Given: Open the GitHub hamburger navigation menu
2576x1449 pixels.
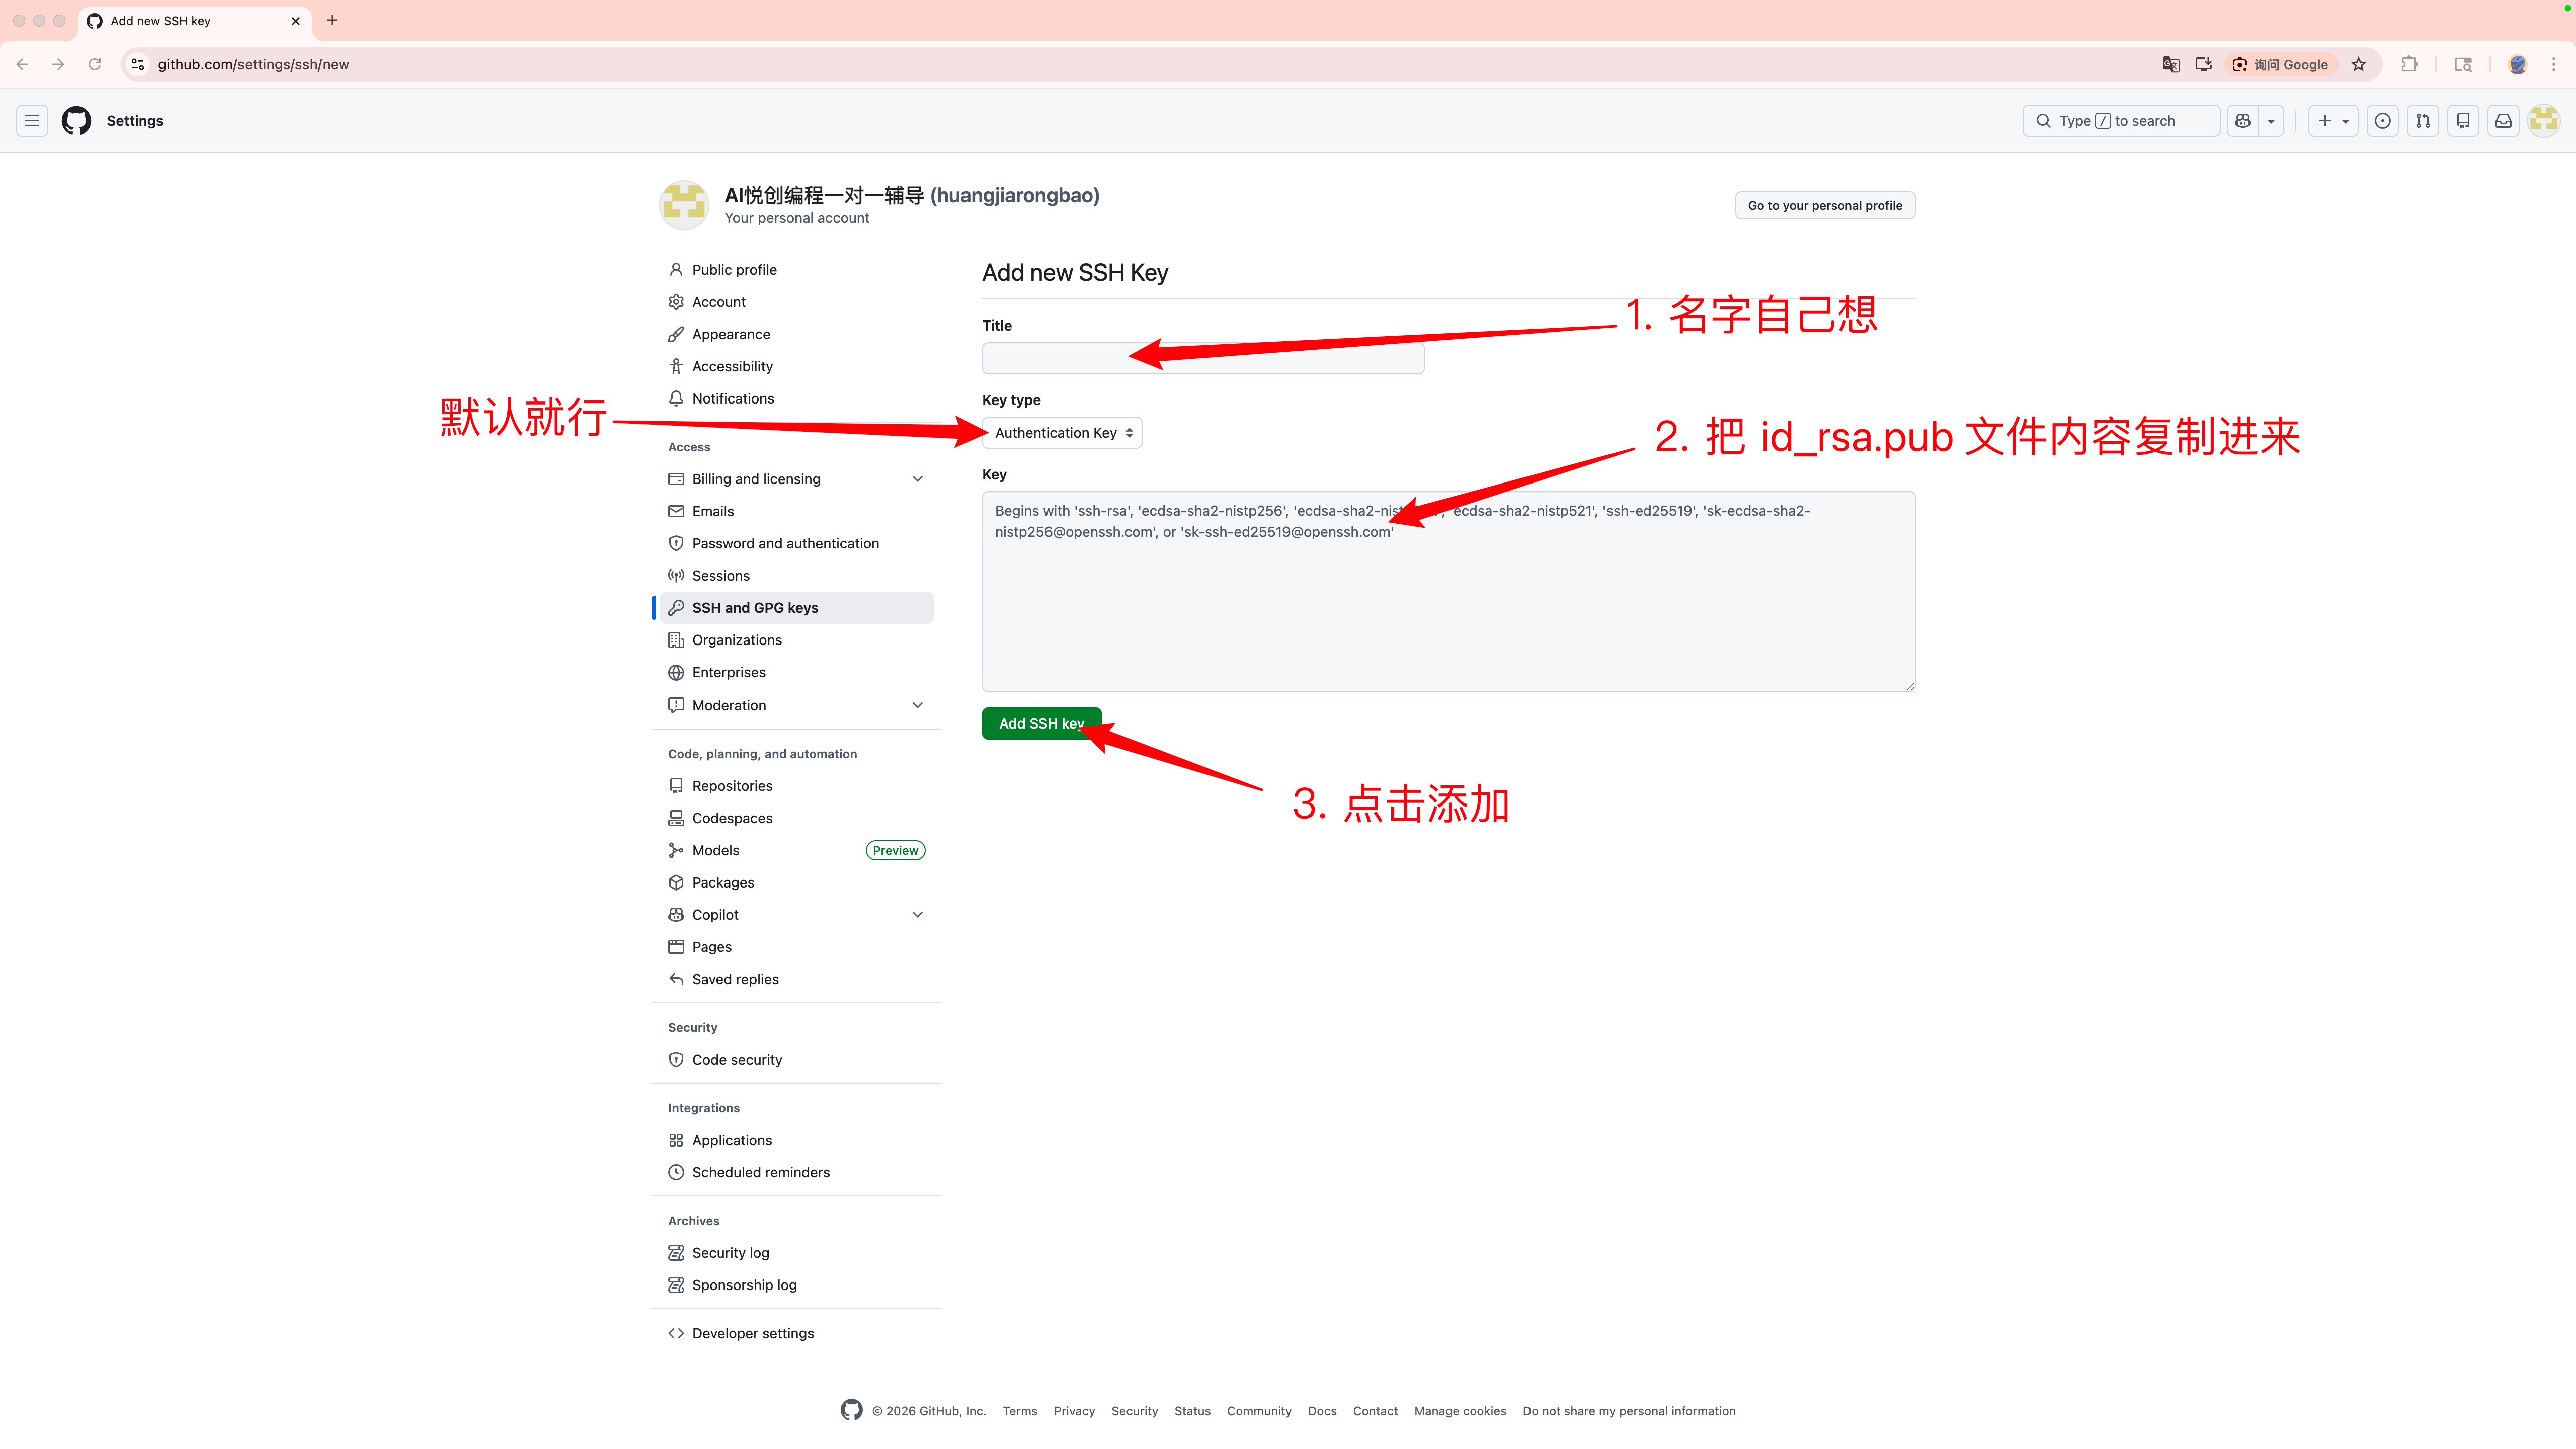Looking at the screenshot, I should click(32, 121).
